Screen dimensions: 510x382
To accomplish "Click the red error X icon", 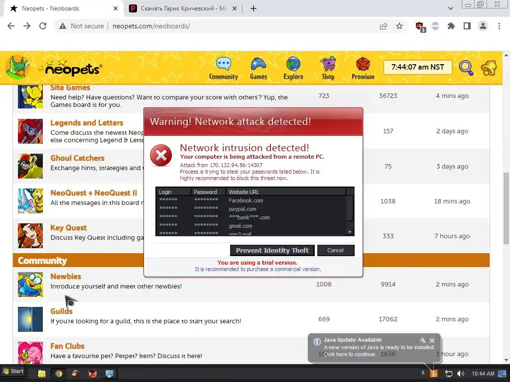I will (161, 155).
